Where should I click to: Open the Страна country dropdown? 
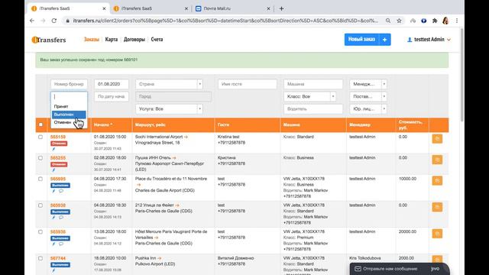169,84
